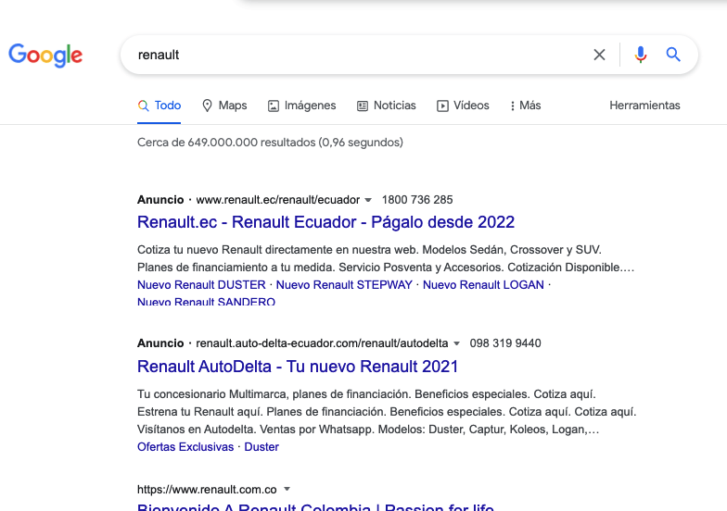Expand the arrow next to auto-delta-ecuador ad URL
The image size is (727, 511).
[x=456, y=343]
